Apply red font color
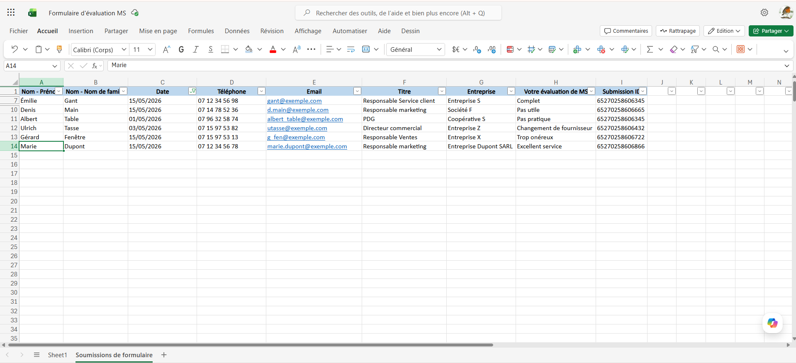Viewport: 796px width, 363px height. (x=273, y=49)
